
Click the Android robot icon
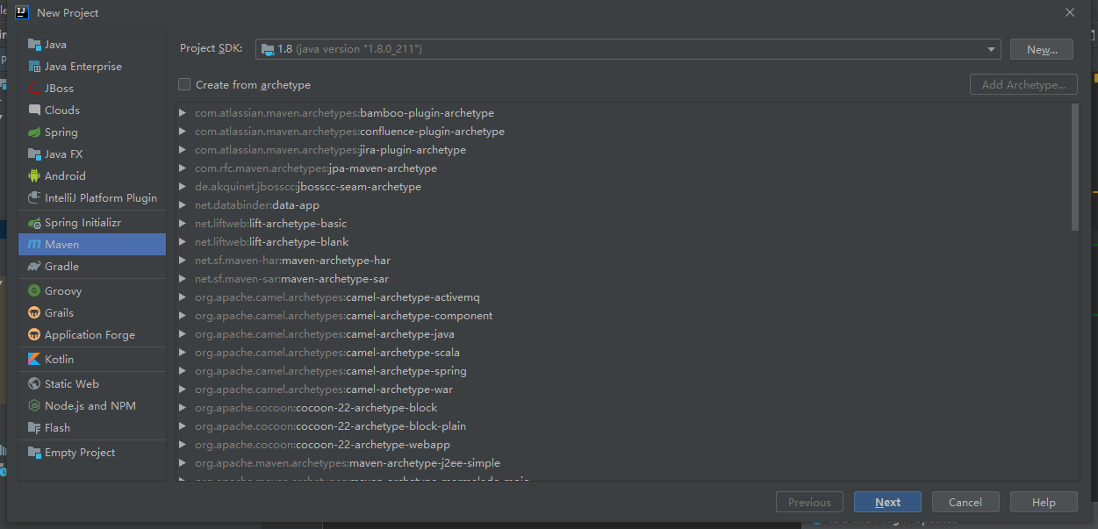(x=34, y=176)
